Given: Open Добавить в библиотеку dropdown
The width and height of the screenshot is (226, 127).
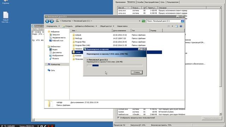Looking at the screenshot, I should (86, 26).
